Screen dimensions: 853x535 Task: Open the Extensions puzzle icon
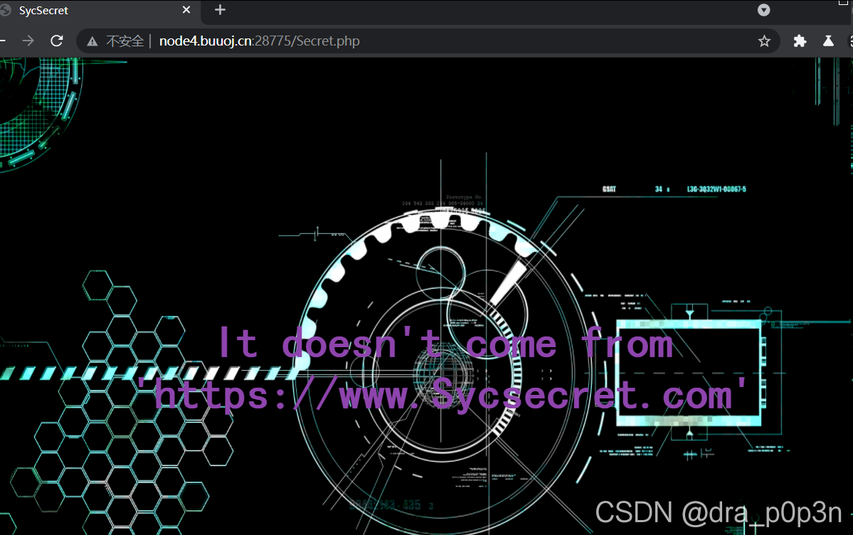pyautogui.click(x=800, y=41)
